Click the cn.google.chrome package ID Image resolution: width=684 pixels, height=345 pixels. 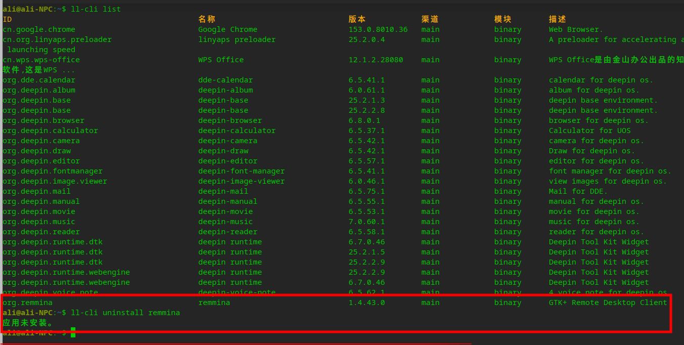point(39,29)
